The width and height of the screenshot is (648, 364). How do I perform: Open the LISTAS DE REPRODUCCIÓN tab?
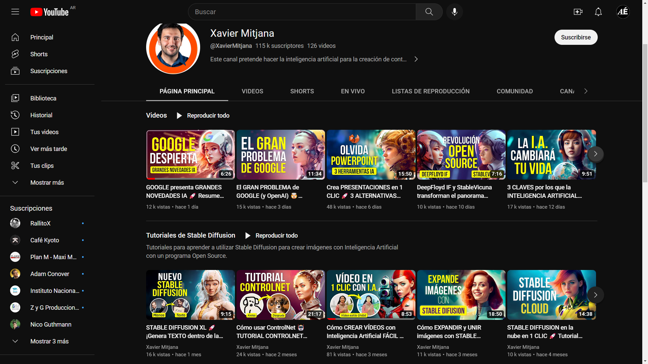[x=431, y=91]
